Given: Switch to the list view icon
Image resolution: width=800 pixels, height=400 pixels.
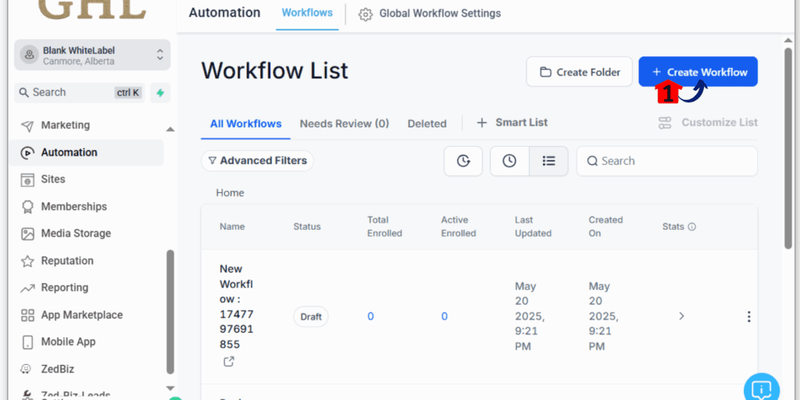Looking at the screenshot, I should 548,161.
